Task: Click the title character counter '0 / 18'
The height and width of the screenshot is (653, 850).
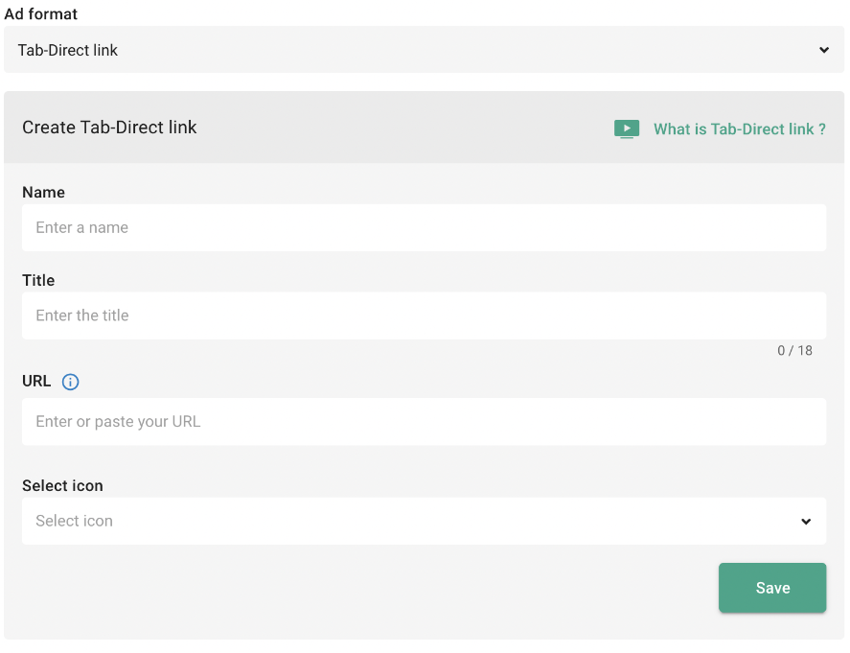Action: 794,351
